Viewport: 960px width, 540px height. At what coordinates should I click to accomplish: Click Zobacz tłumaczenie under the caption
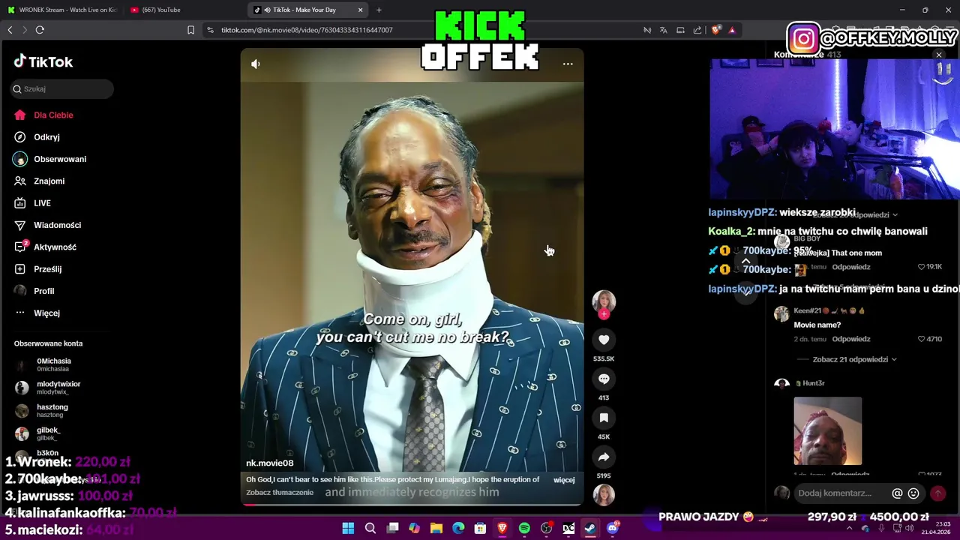280,493
